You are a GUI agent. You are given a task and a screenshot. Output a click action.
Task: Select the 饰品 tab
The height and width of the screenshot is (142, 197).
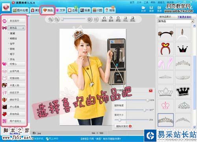pyautogui.click(x=48, y=10)
